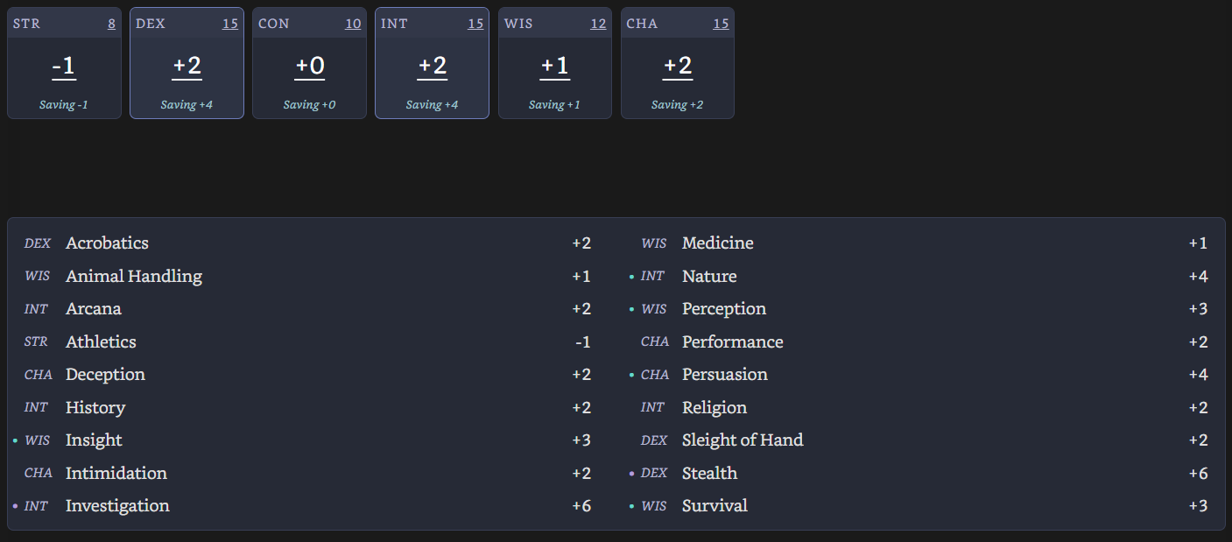The width and height of the screenshot is (1232, 542).
Task: Click the INT Saving +4 text
Action: click(432, 105)
